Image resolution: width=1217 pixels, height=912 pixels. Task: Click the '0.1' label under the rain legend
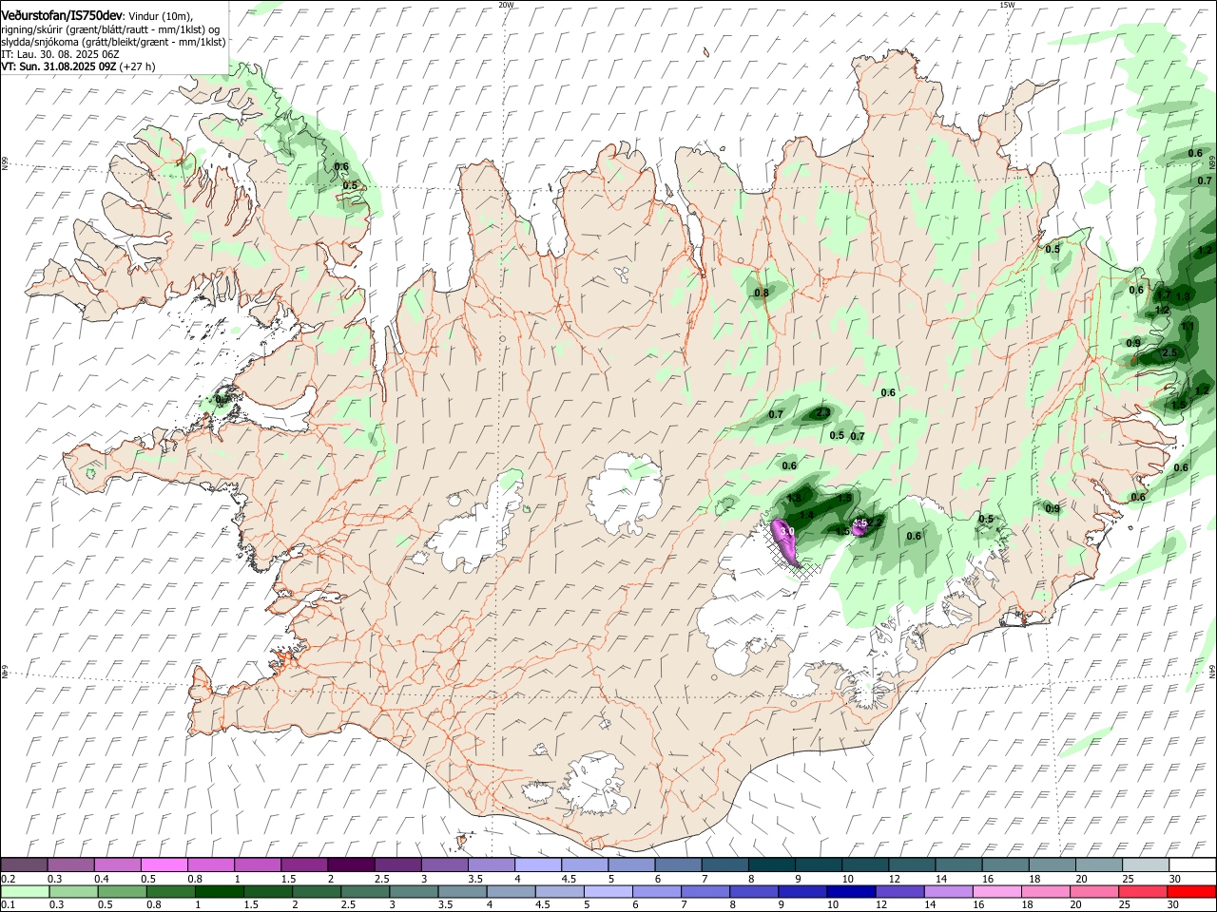(8, 905)
